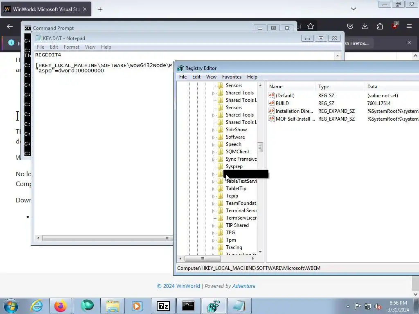Expand the Tracing registry key
419x314 pixels.
click(213, 248)
